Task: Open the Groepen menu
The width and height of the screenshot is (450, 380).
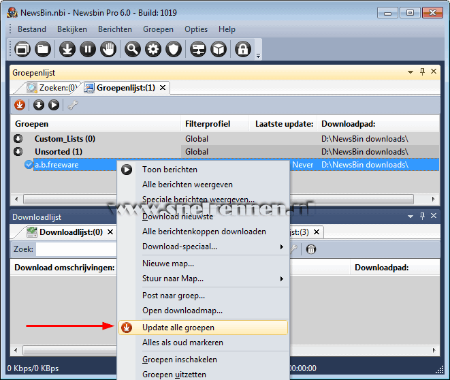Action: (158, 29)
